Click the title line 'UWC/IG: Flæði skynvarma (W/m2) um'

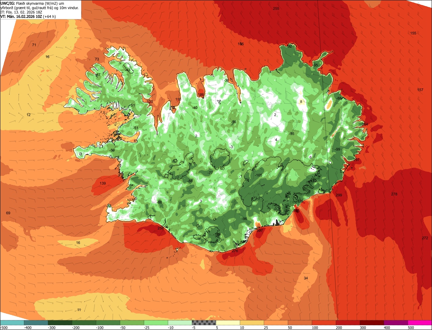pos(33,3)
